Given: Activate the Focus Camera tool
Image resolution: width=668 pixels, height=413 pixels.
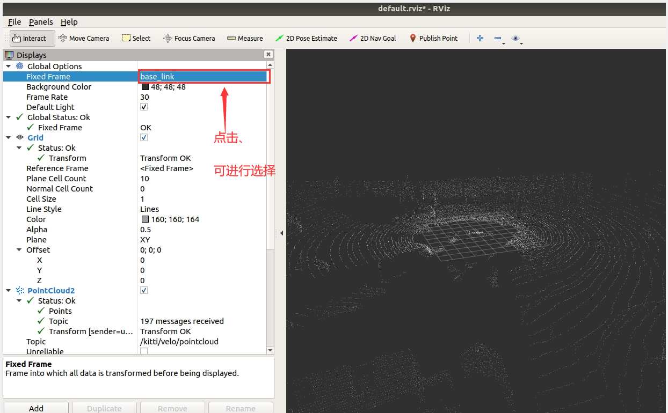Looking at the screenshot, I should click(189, 38).
